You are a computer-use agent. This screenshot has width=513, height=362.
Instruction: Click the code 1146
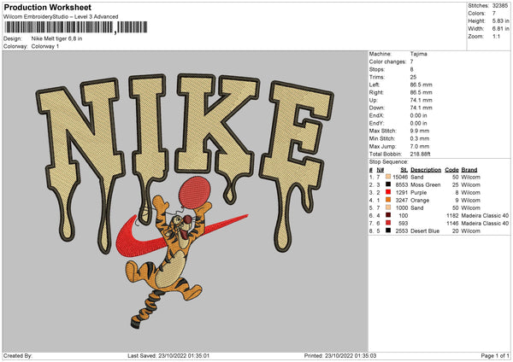(x=452, y=223)
